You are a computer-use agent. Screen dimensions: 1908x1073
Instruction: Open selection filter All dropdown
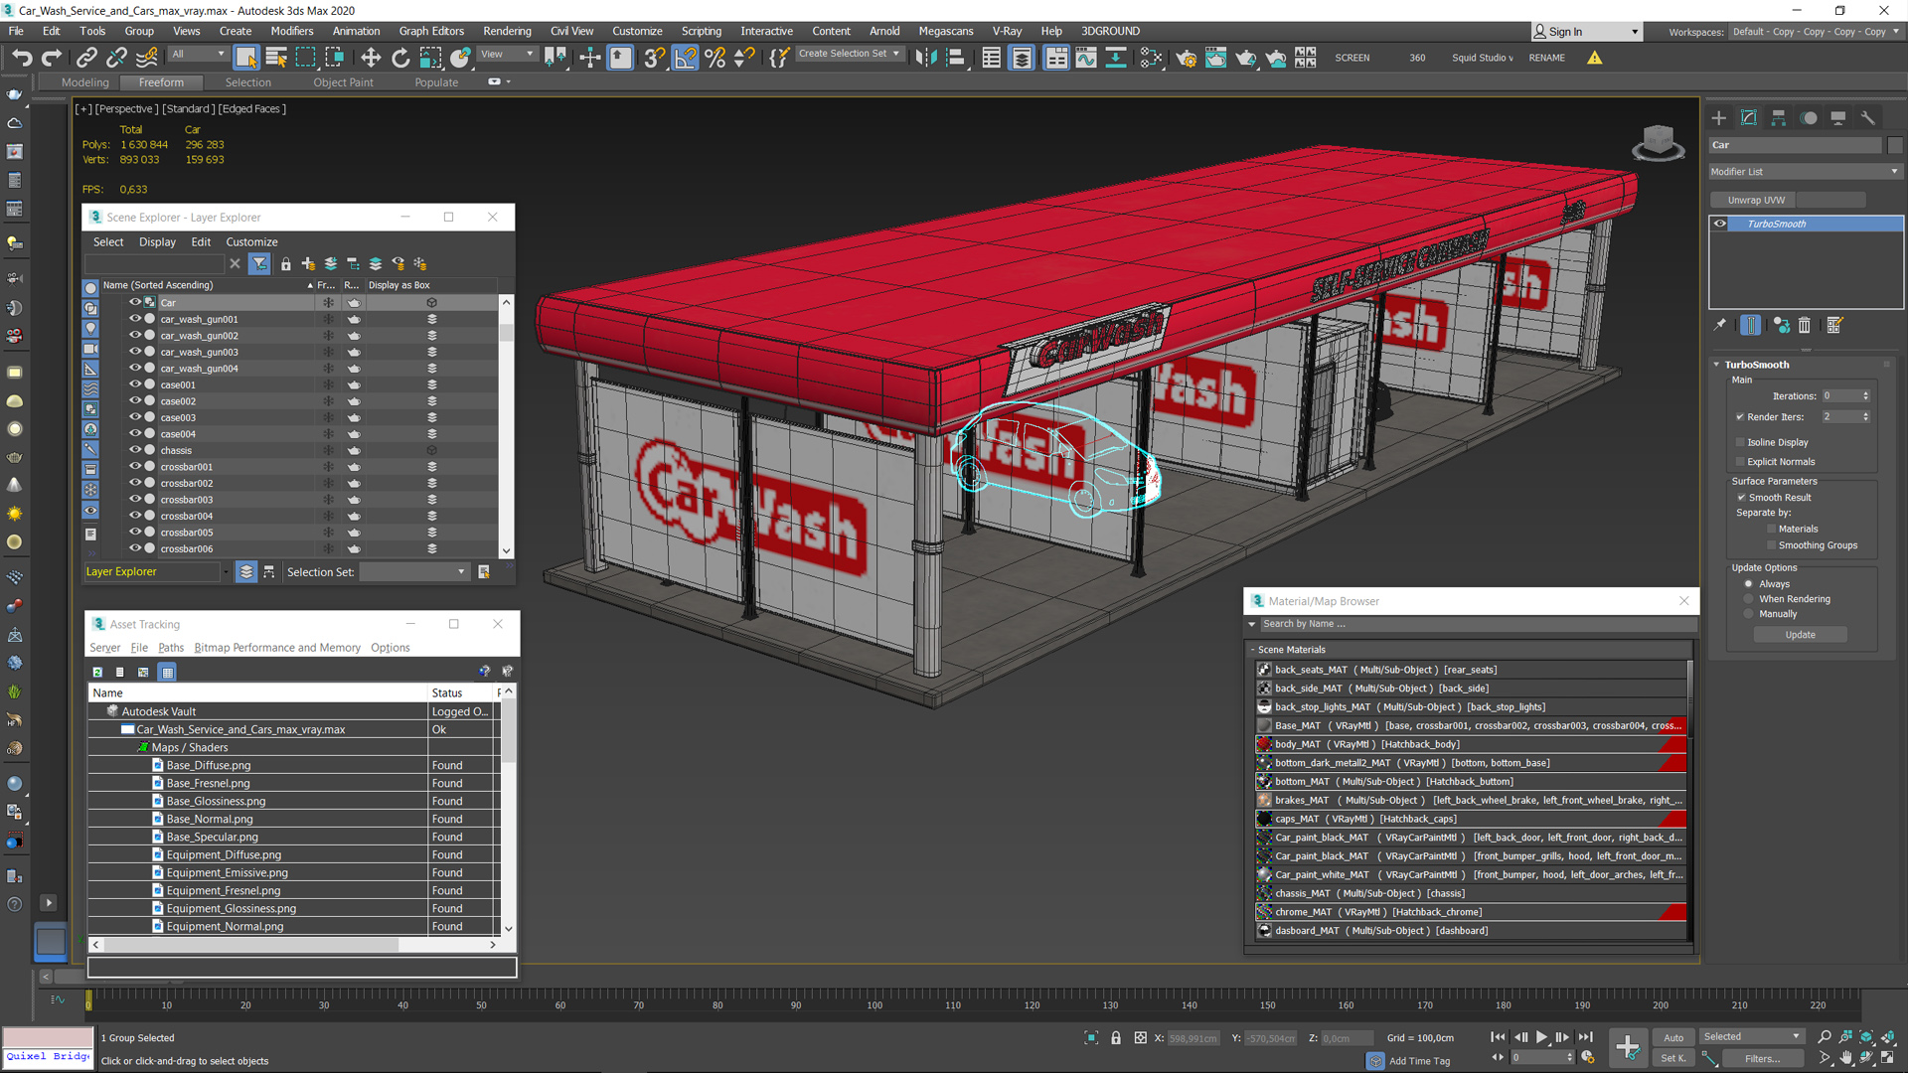click(x=198, y=55)
